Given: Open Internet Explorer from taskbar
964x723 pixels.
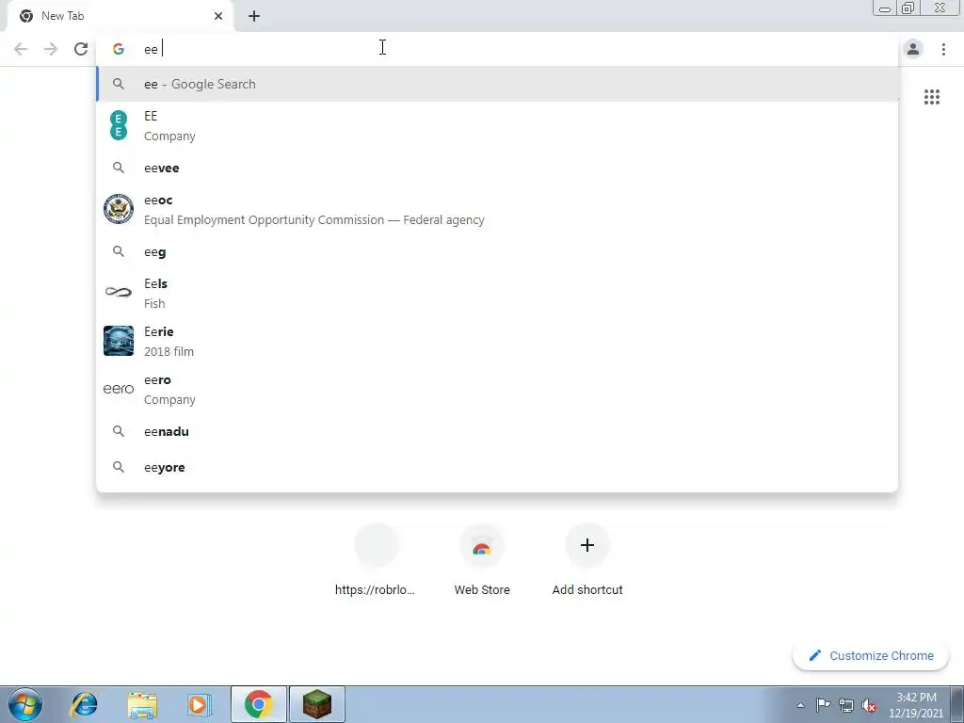Looking at the screenshot, I should point(84,704).
